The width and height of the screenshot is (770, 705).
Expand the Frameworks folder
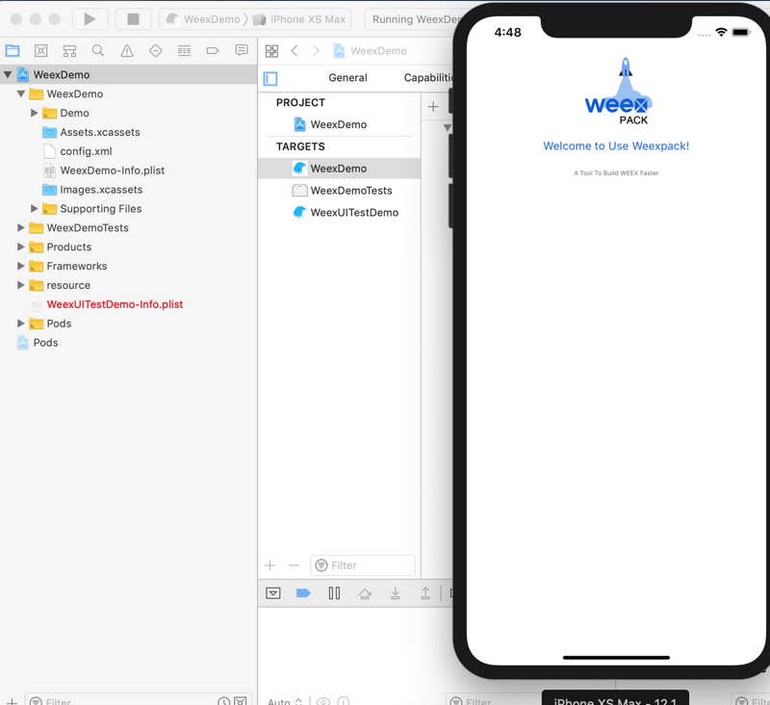(20, 266)
